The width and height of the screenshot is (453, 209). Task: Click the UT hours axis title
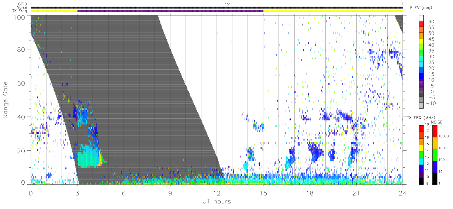pyautogui.click(x=217, y=202)
